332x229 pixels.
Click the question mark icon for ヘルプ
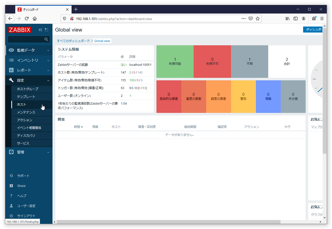[x=11, y=196]
